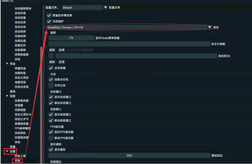This screenshot has height=164, width=252.
Task: Toggle the 欺骗反作弊结果 checkbox
Action: tap(49, 16)
